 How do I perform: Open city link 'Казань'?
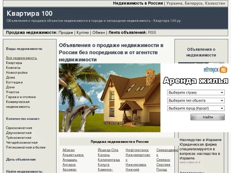[x=104, y=155]
